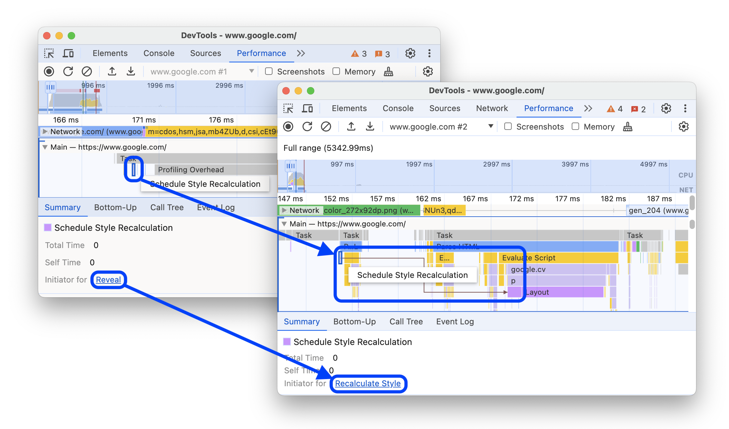729x429 pixels.
Task: Select the Bottom-Up tab in summary panel
Action: point(354,321)
